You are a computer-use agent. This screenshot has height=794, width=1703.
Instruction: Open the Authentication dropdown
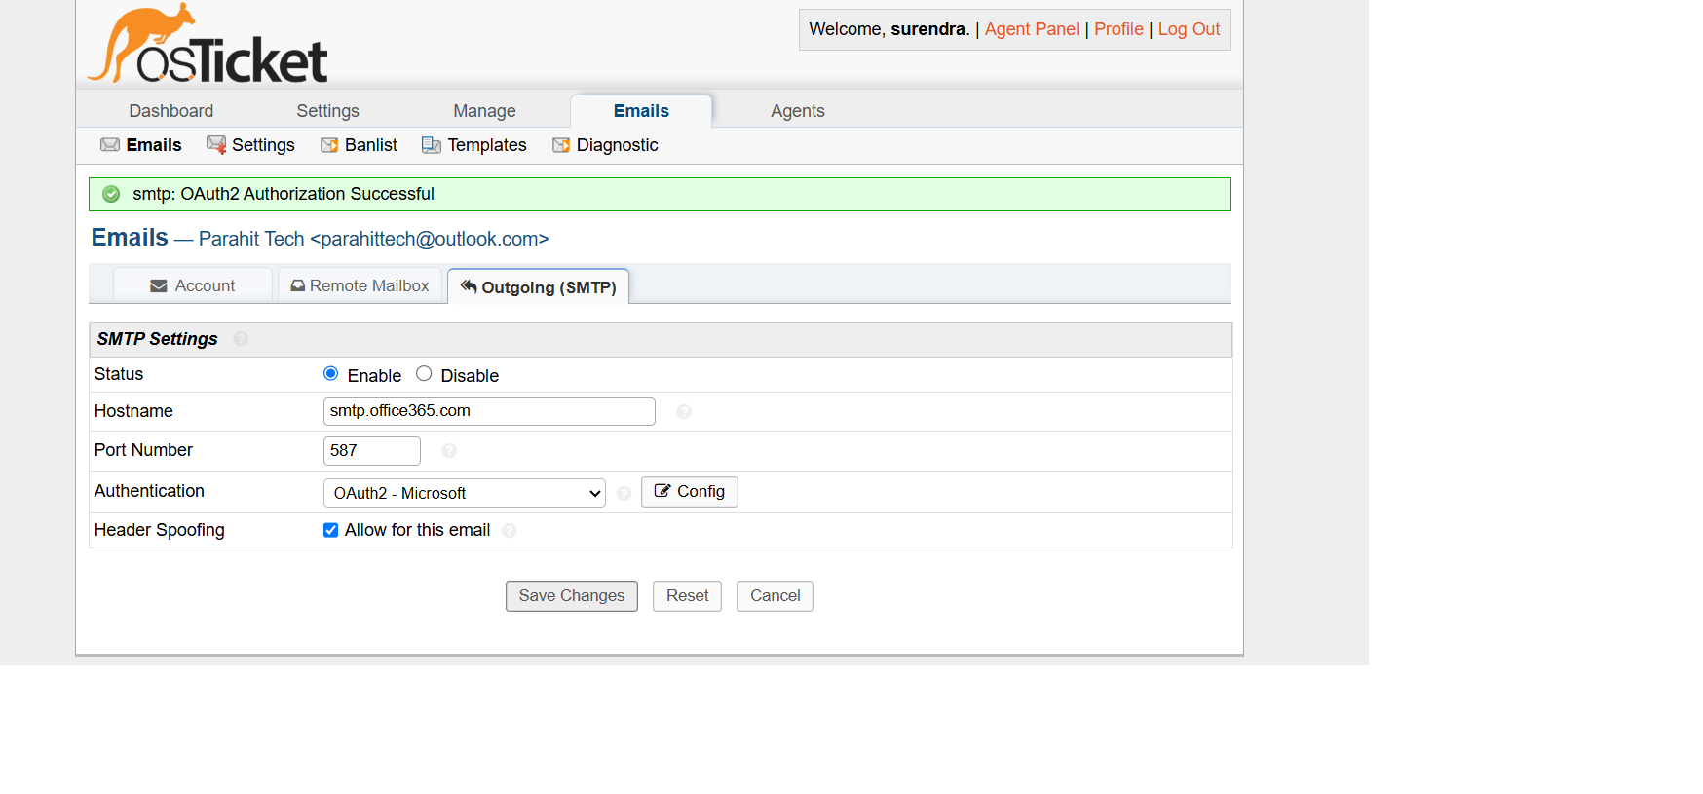coord(464,493)
